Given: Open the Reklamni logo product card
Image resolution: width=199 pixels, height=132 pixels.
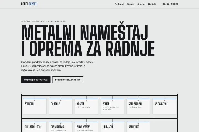Looking at the screenshot, I should tap(35, 127).
